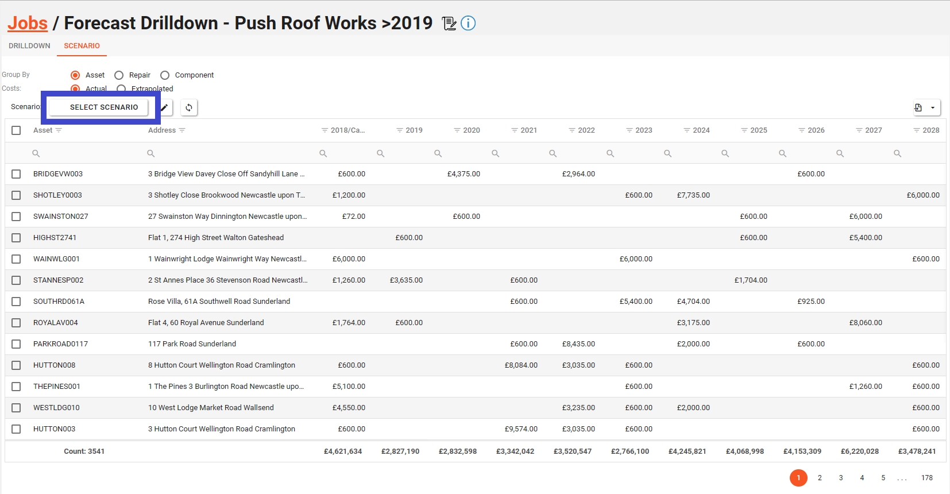Screen dimensions: 950x494
Task: Switch to the Drilldown tab
Action: (29, 46)
